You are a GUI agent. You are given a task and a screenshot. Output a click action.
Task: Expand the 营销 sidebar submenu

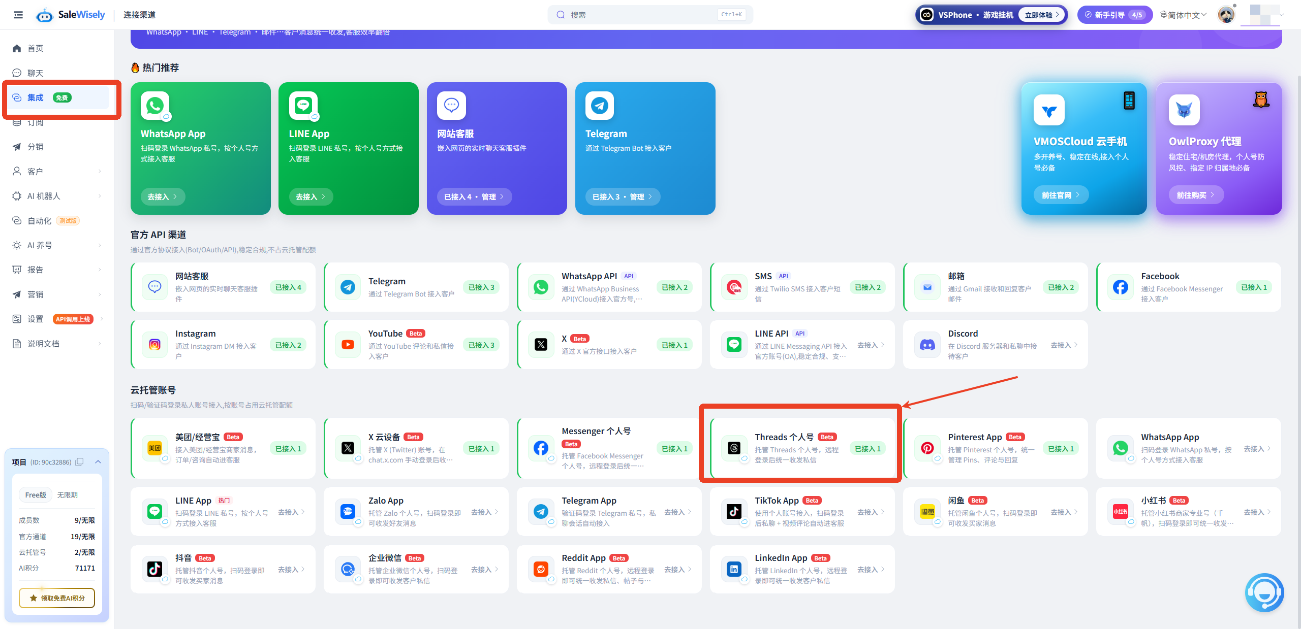tap(100, 294)
